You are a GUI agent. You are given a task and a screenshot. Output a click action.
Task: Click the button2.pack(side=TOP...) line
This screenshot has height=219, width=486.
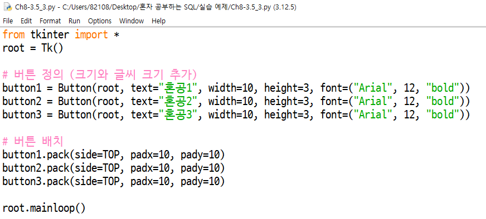[114, 168]
